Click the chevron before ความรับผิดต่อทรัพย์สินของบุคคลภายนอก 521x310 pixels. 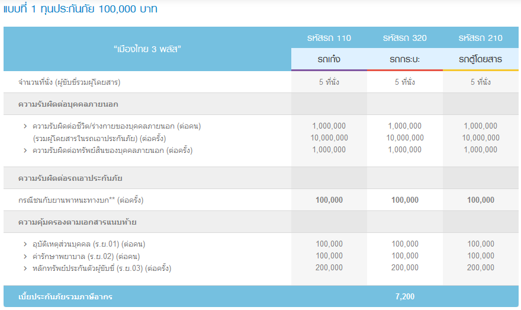click(25, 151)
